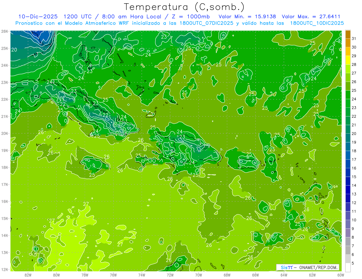Click the green legend swatch between 24 and 25
Screen dimensions: 362x279
348,95
